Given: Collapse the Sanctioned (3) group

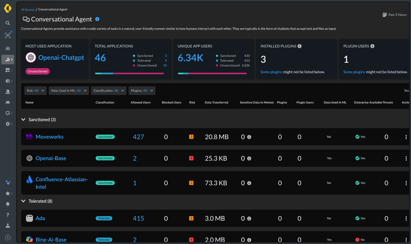Looking at the screenshot, I should click(23, 120).
